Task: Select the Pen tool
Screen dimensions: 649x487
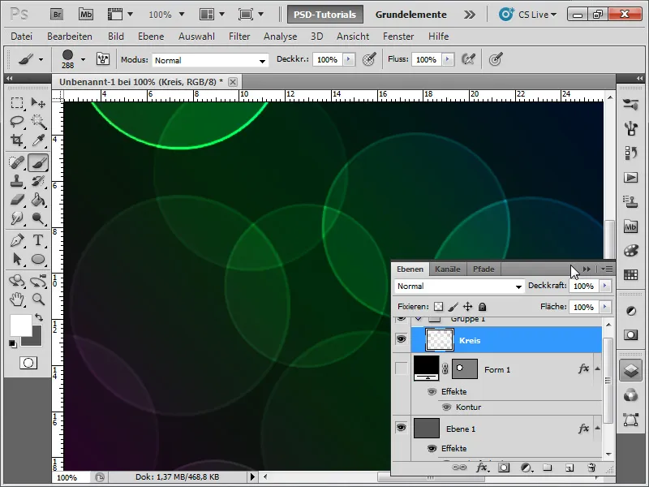Action: point(17,240)
